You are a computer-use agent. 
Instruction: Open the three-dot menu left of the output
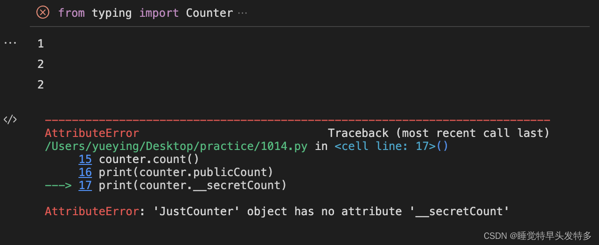click(x=10, y=43)
